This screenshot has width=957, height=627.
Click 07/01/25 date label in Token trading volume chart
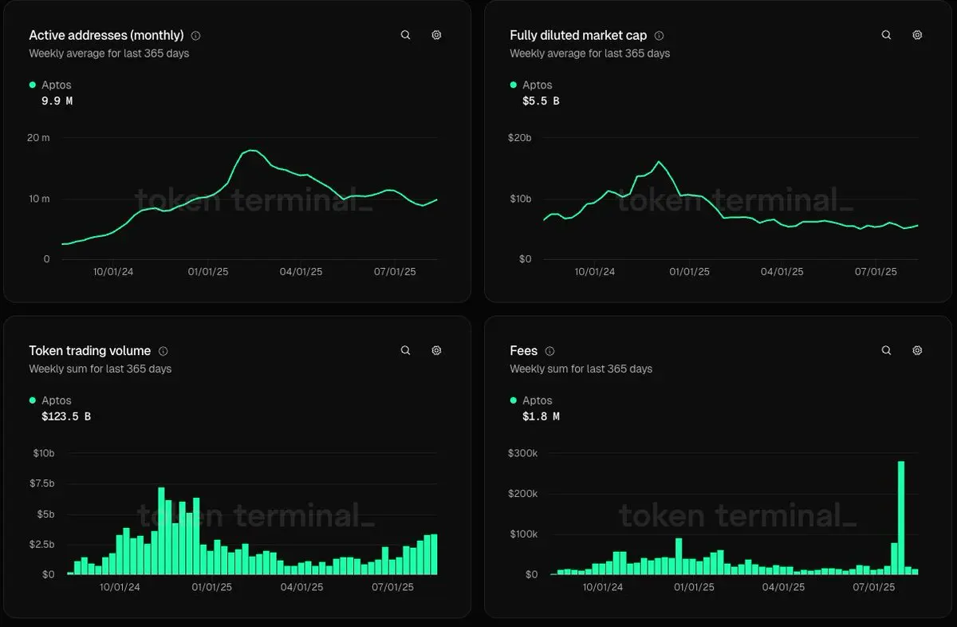click(x=392, y=586)
